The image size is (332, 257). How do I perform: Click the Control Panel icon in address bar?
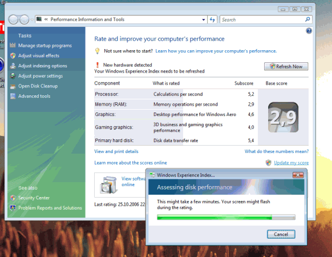click(39, 19)
